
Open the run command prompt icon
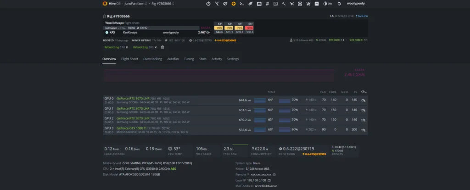(x=241, y=4)
